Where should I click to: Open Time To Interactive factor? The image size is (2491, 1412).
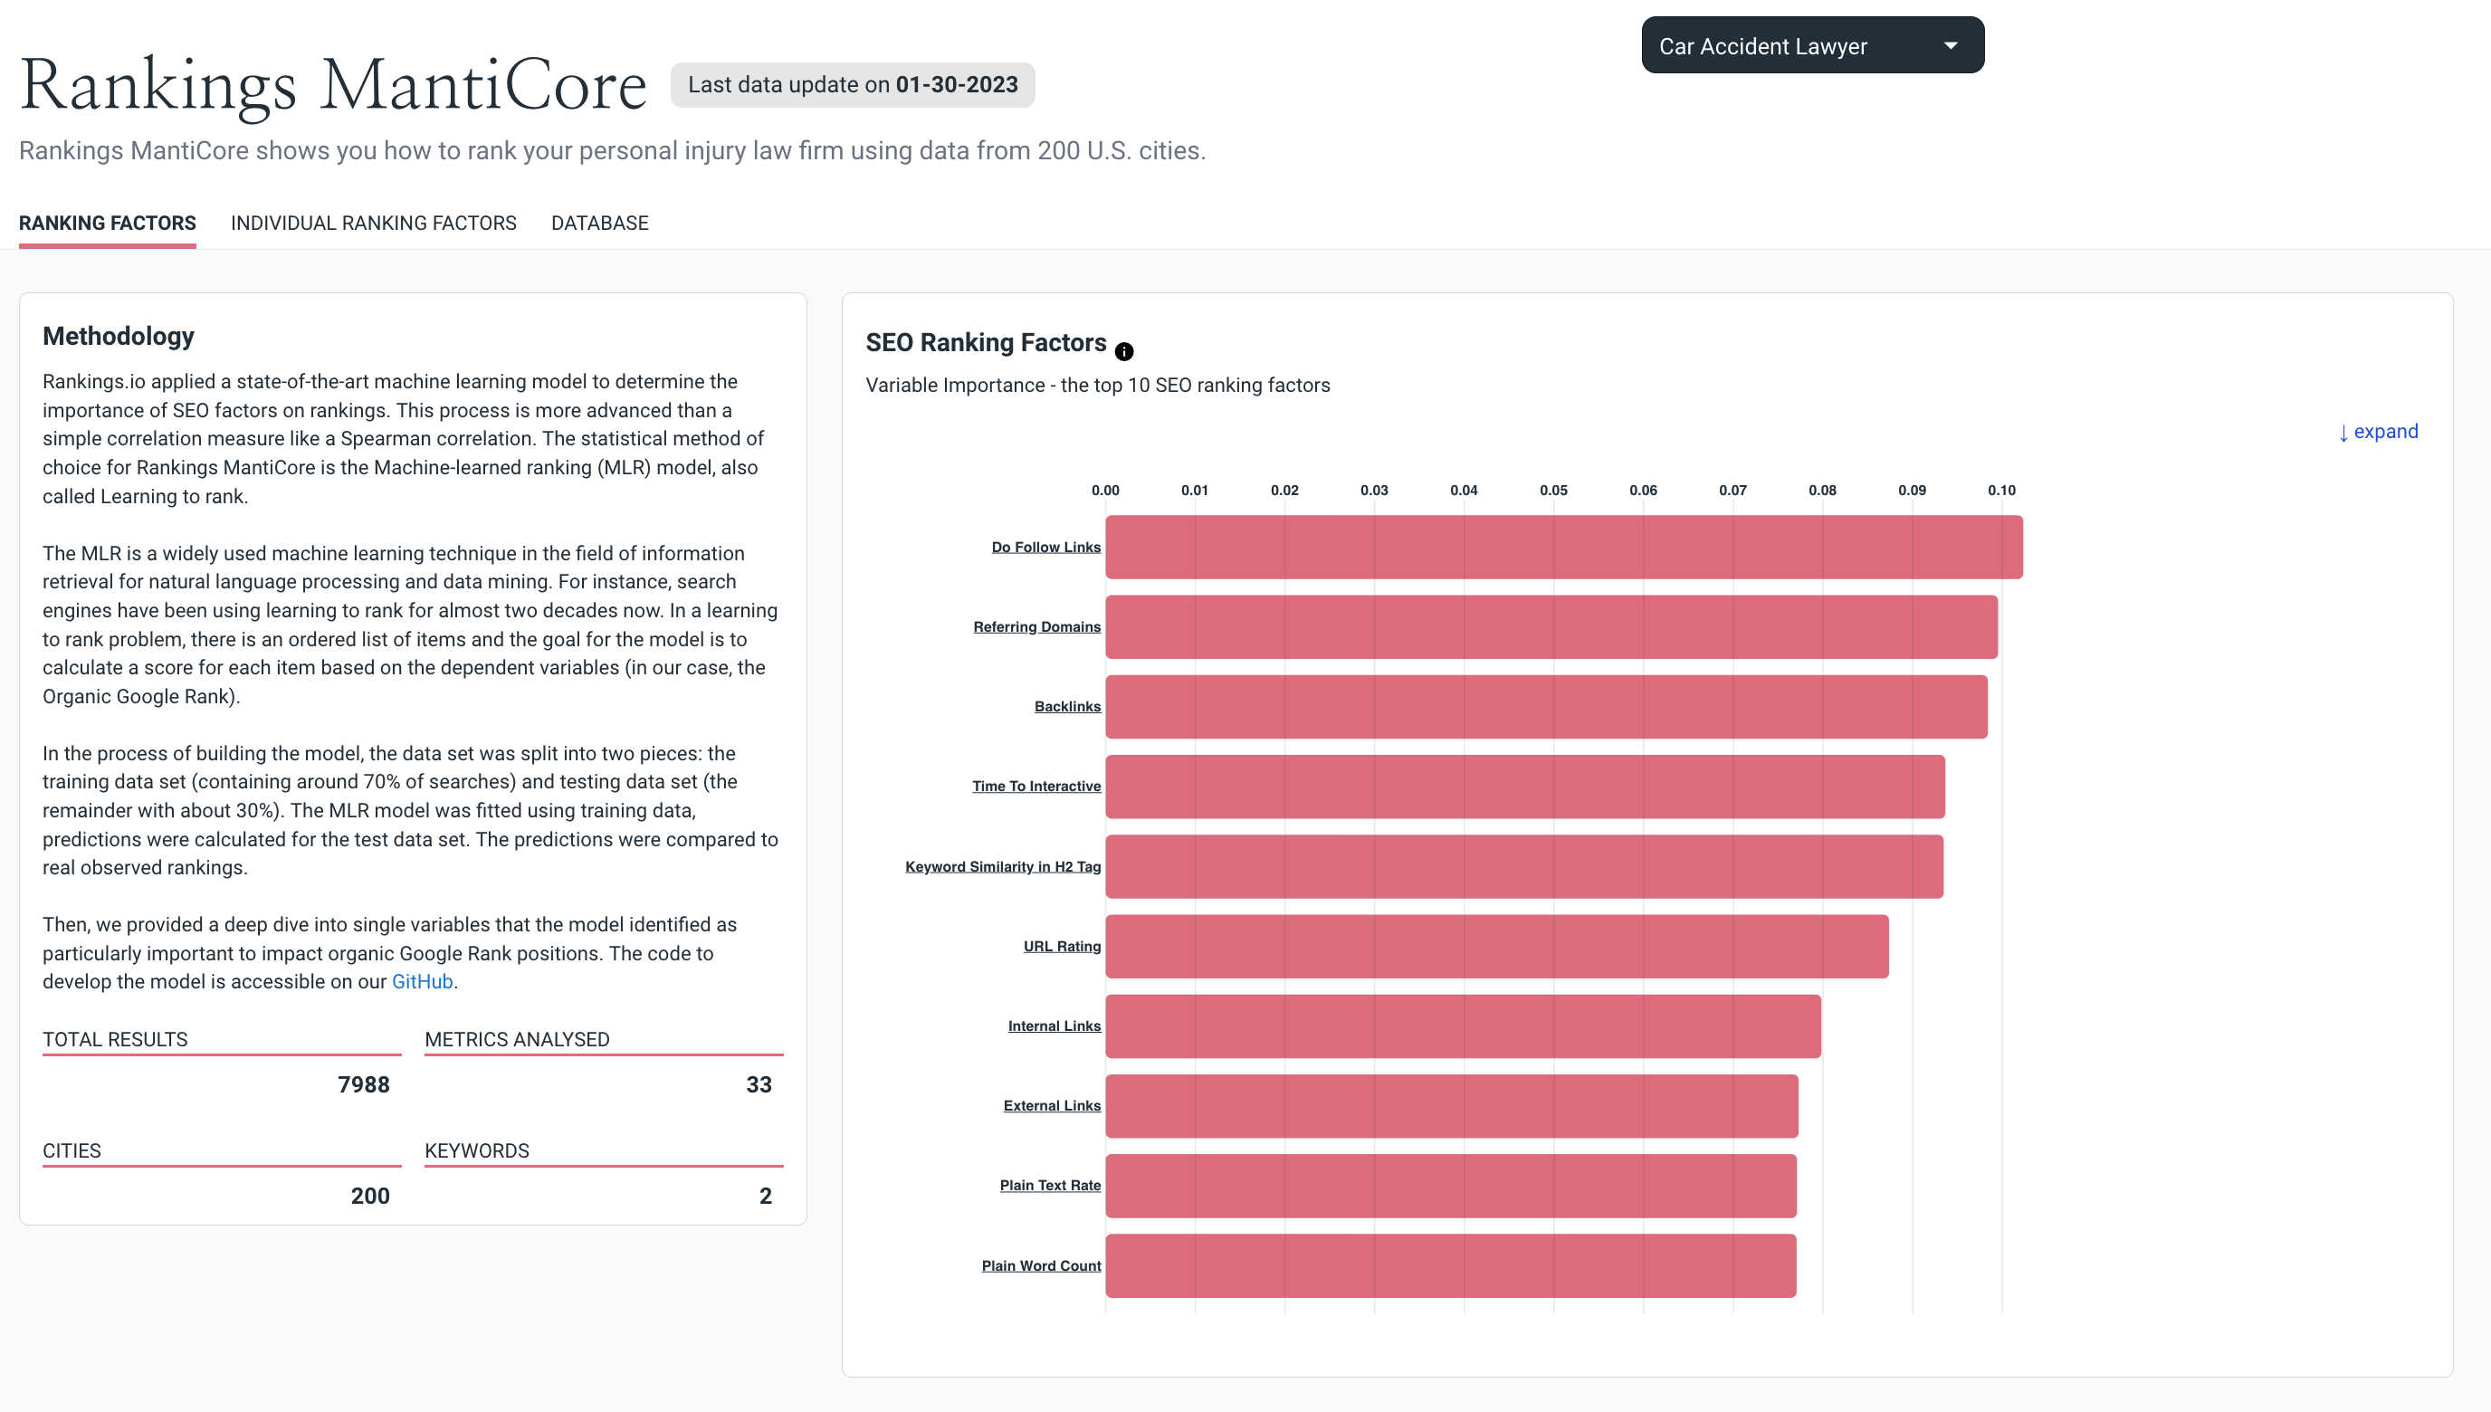[1036, 786]
